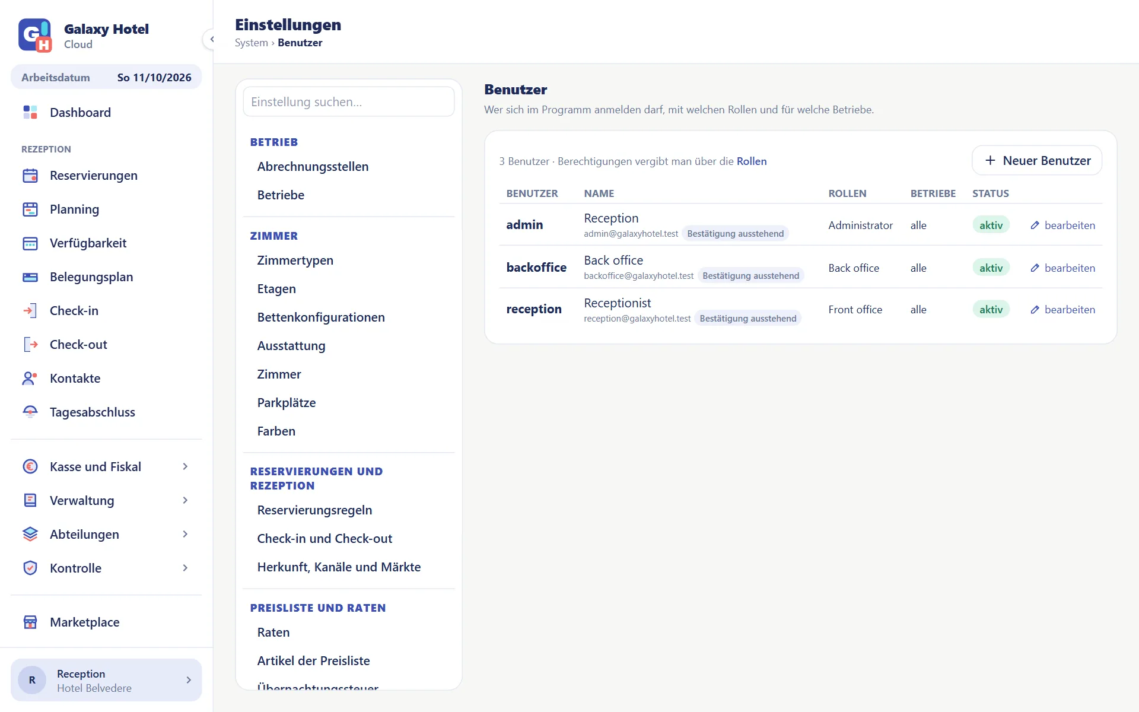Follow the Rollen link
Image resolution: width=1139 pixels, height=712 pixels.
pos(752,161)
